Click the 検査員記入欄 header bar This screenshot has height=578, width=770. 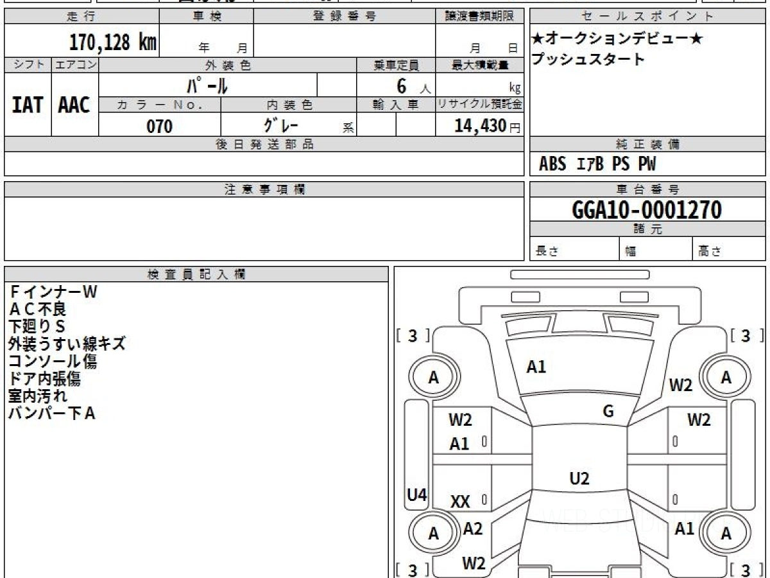click(196, 274)
